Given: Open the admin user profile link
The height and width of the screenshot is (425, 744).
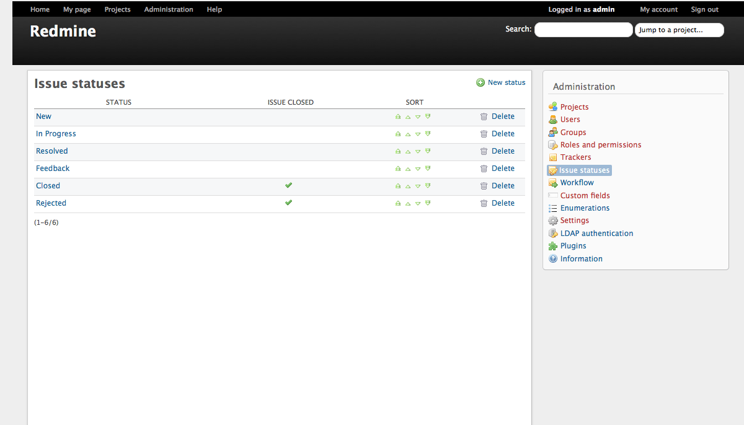Looking at the screenshot, I should [x=604, y=9].
